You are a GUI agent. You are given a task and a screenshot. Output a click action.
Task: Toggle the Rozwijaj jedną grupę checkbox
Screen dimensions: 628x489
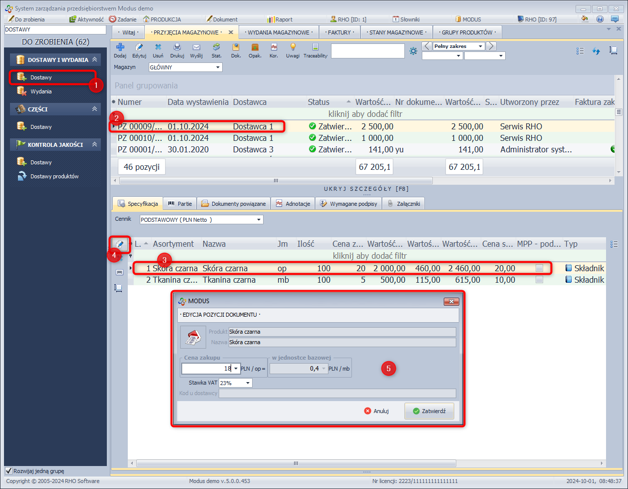click(8, 471)
